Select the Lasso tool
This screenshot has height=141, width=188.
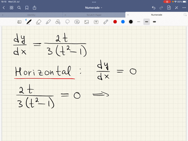pos(67,22)
